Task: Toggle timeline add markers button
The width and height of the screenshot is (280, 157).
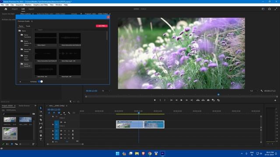Action: [64, 113]
